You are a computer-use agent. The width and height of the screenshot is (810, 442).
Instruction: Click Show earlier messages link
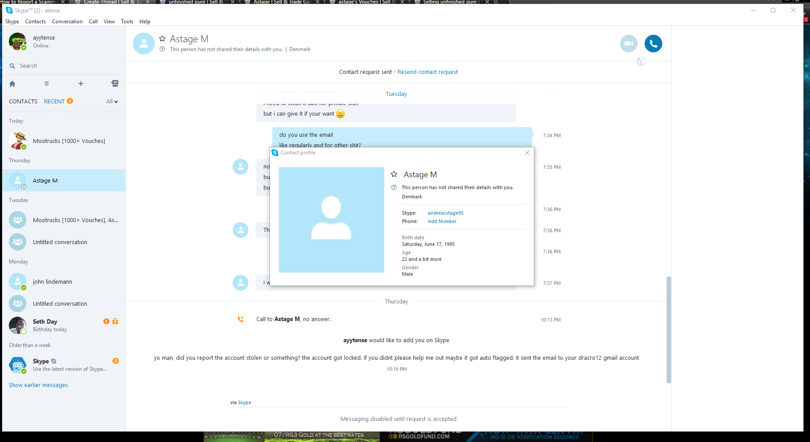pos(38,385)
